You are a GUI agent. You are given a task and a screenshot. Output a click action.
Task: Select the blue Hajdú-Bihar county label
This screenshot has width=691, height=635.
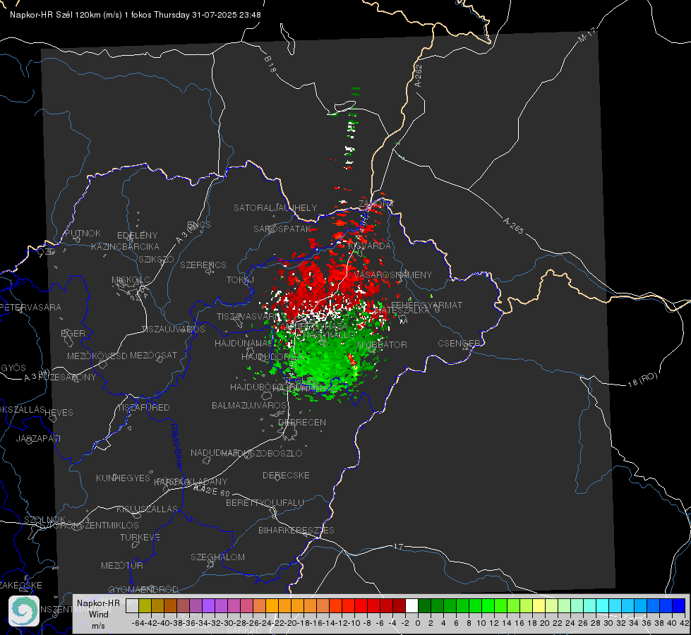[x=176, y=447]
